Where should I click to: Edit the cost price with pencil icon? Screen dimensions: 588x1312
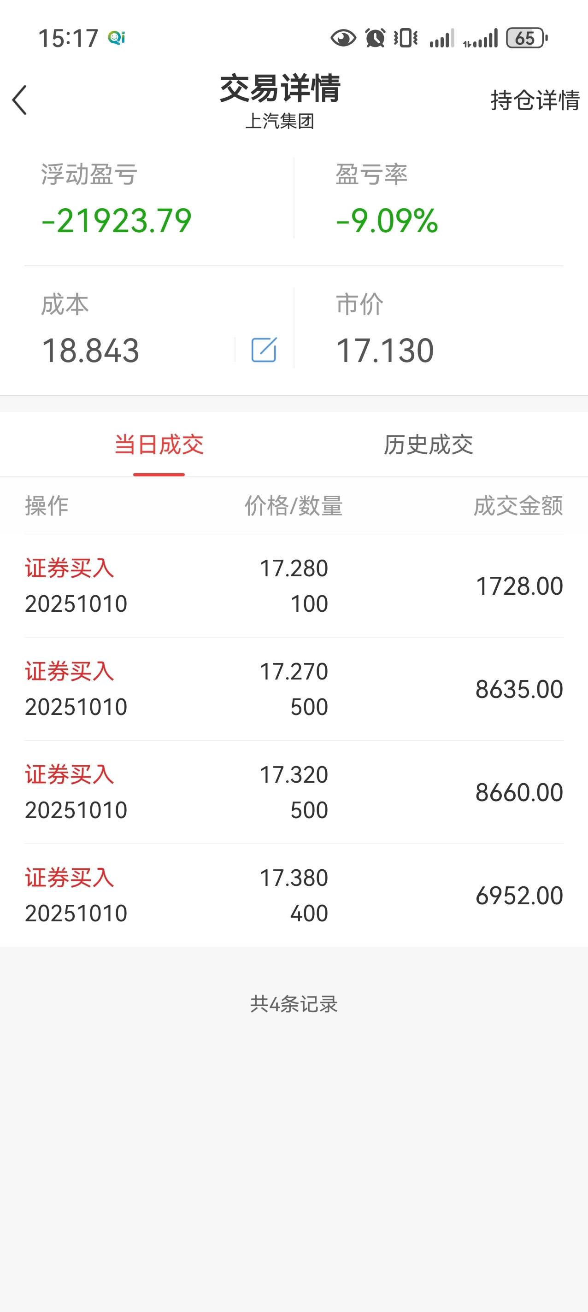264,350
